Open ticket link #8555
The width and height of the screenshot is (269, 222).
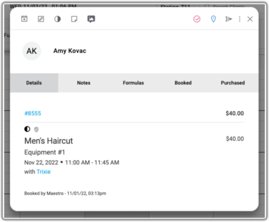tap(33, 113)
